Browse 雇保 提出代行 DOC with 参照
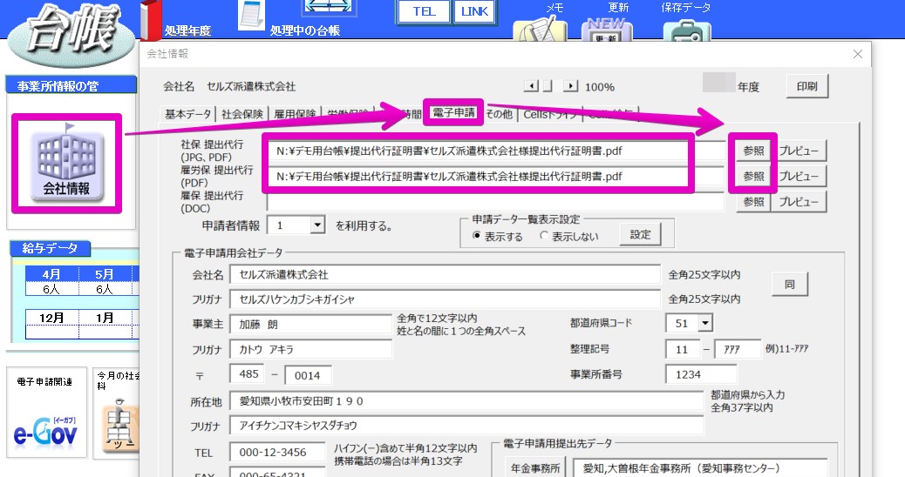This screenshot has height=477, width=905. pyautogui.click(x=753, y=202)
